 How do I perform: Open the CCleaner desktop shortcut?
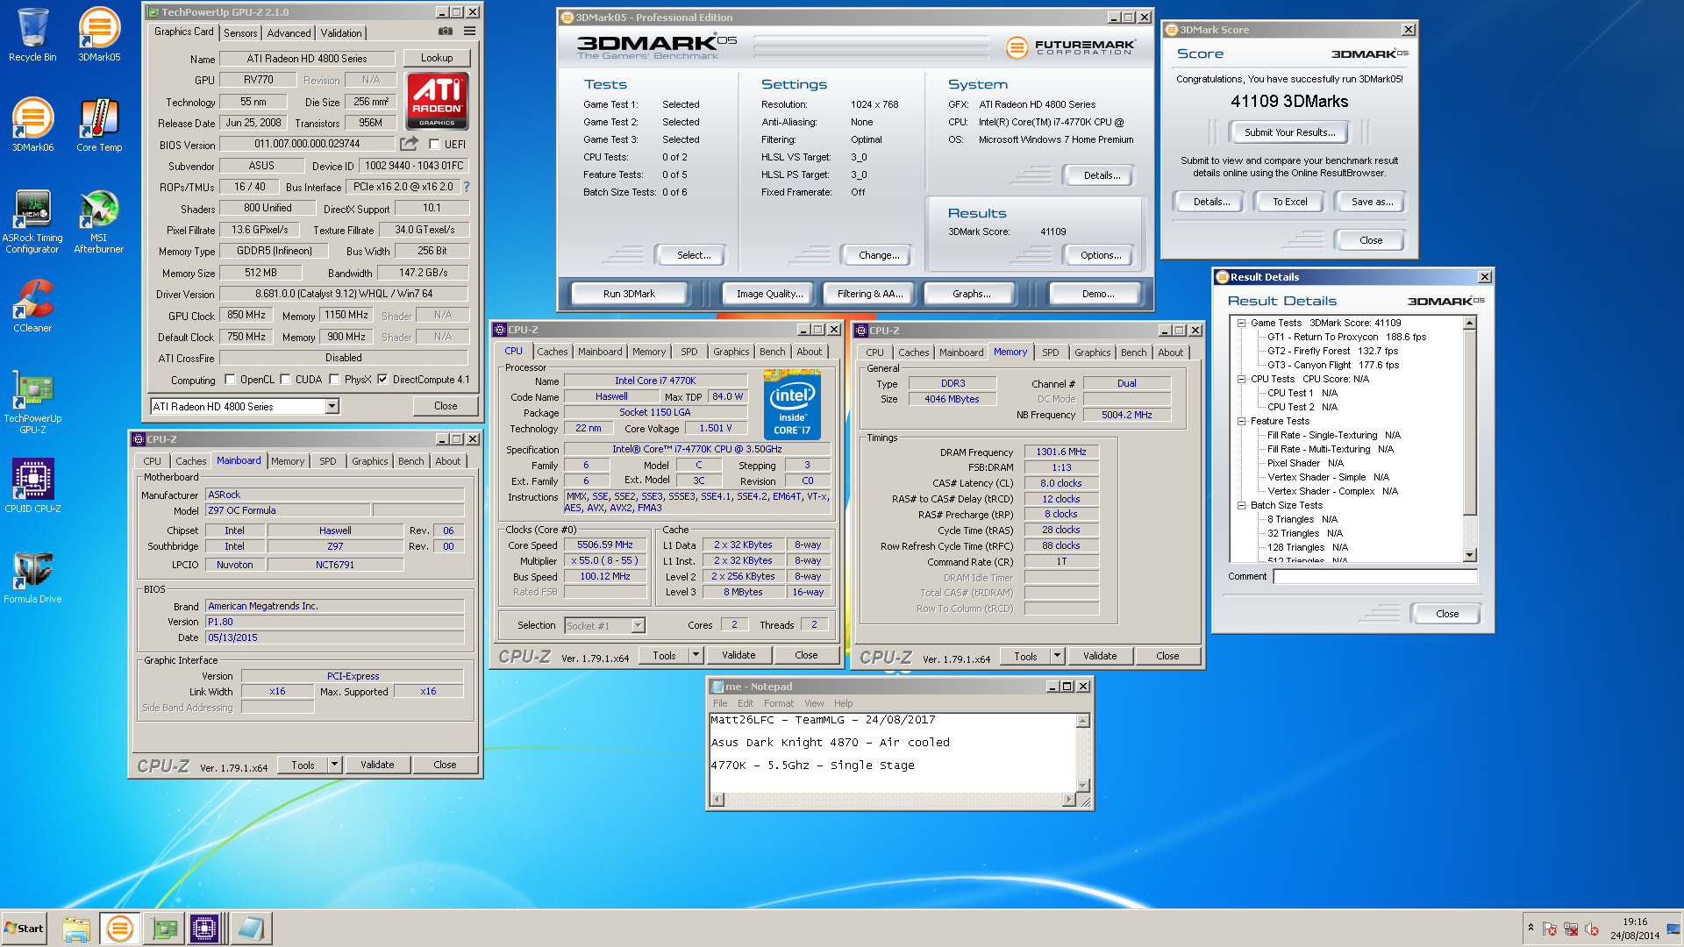[32, 306]
